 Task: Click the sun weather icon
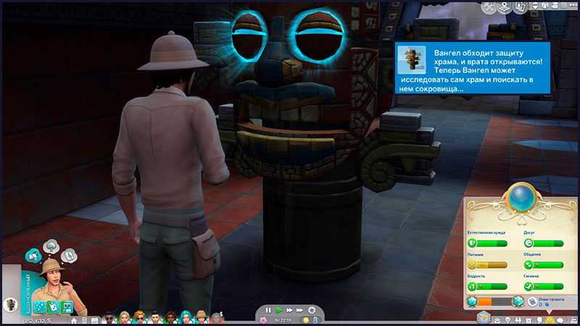pos(305,320)
